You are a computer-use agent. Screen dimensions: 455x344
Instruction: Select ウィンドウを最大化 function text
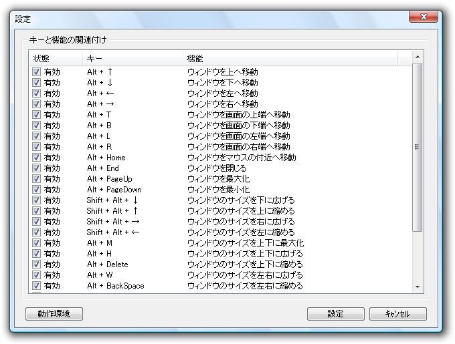point(219,179)
